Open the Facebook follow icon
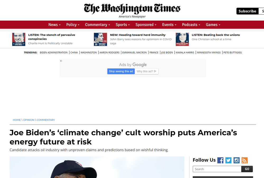The width and height of the screenshot is (264, 178). coord(220,160)
